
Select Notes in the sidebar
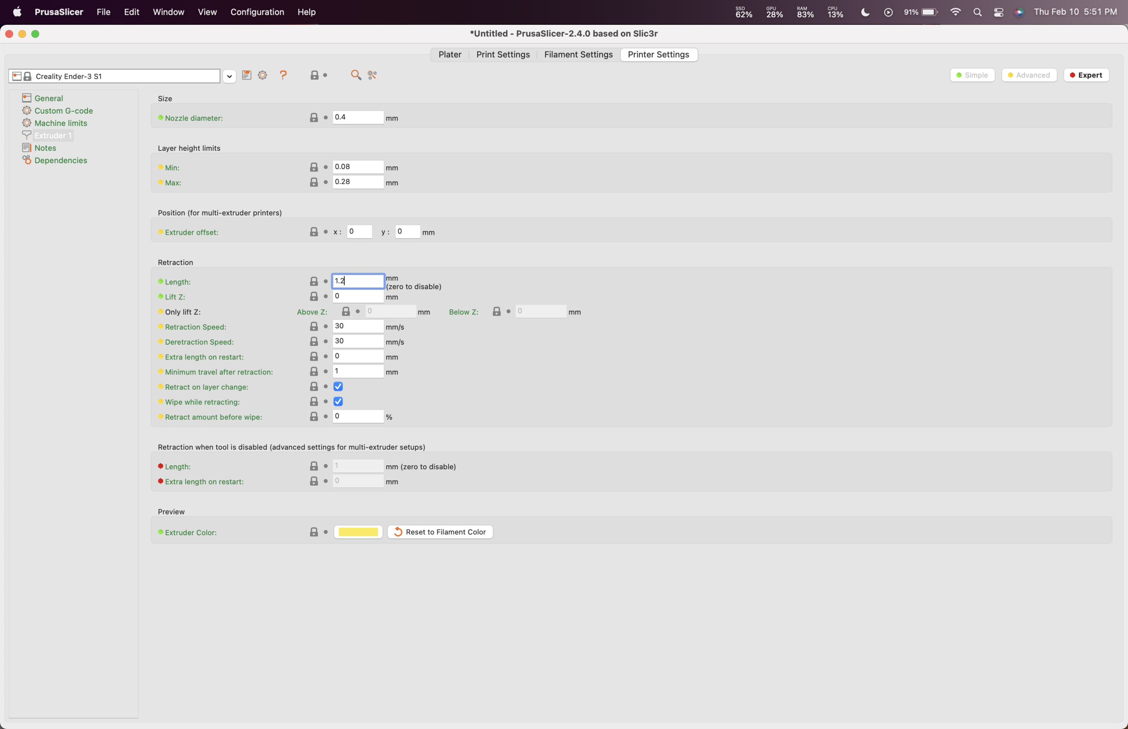[46, 148]
